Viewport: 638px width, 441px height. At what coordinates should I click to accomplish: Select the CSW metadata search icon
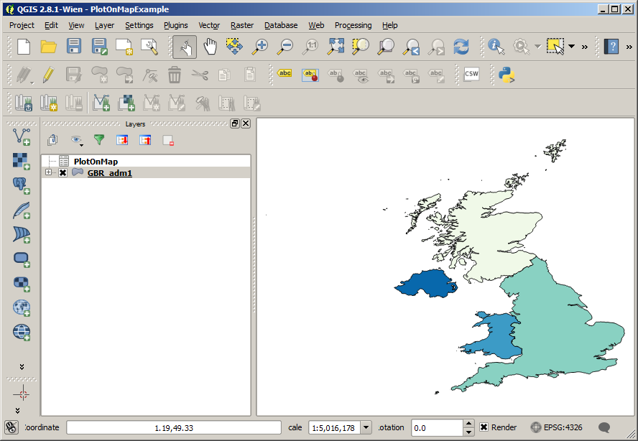472,73
